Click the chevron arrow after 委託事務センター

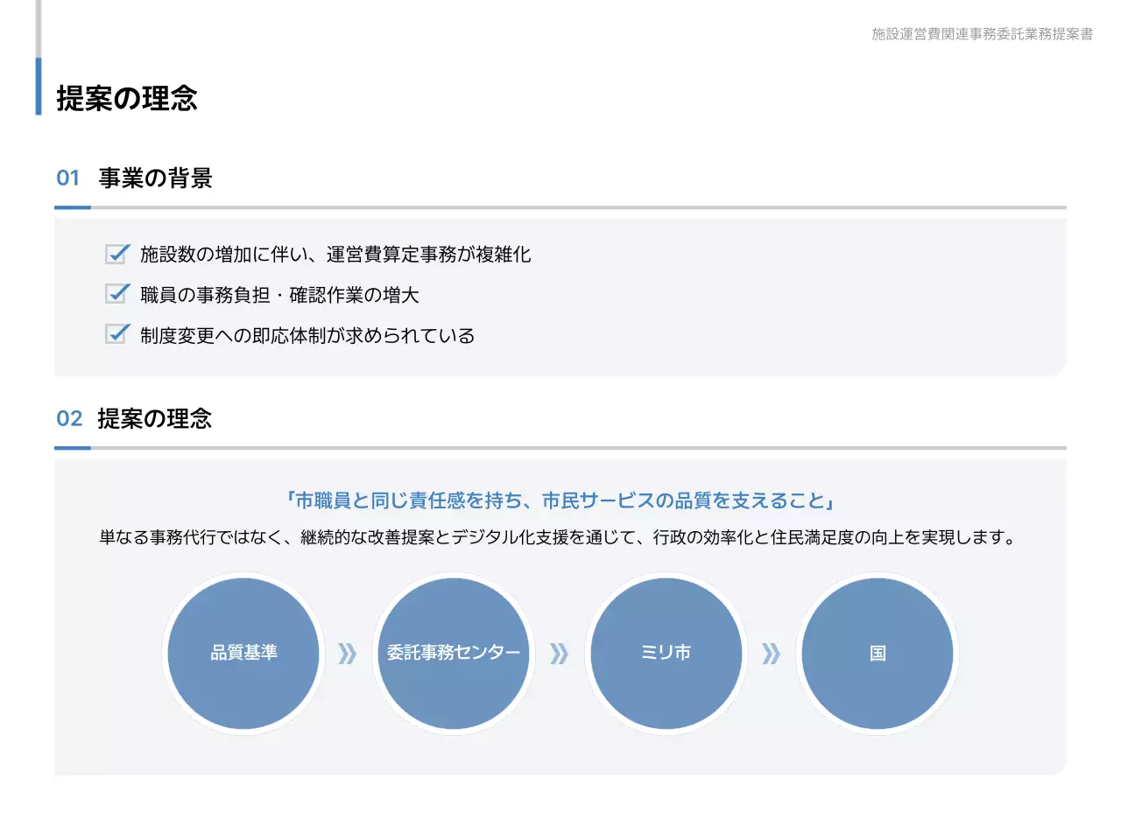(559, 654)
